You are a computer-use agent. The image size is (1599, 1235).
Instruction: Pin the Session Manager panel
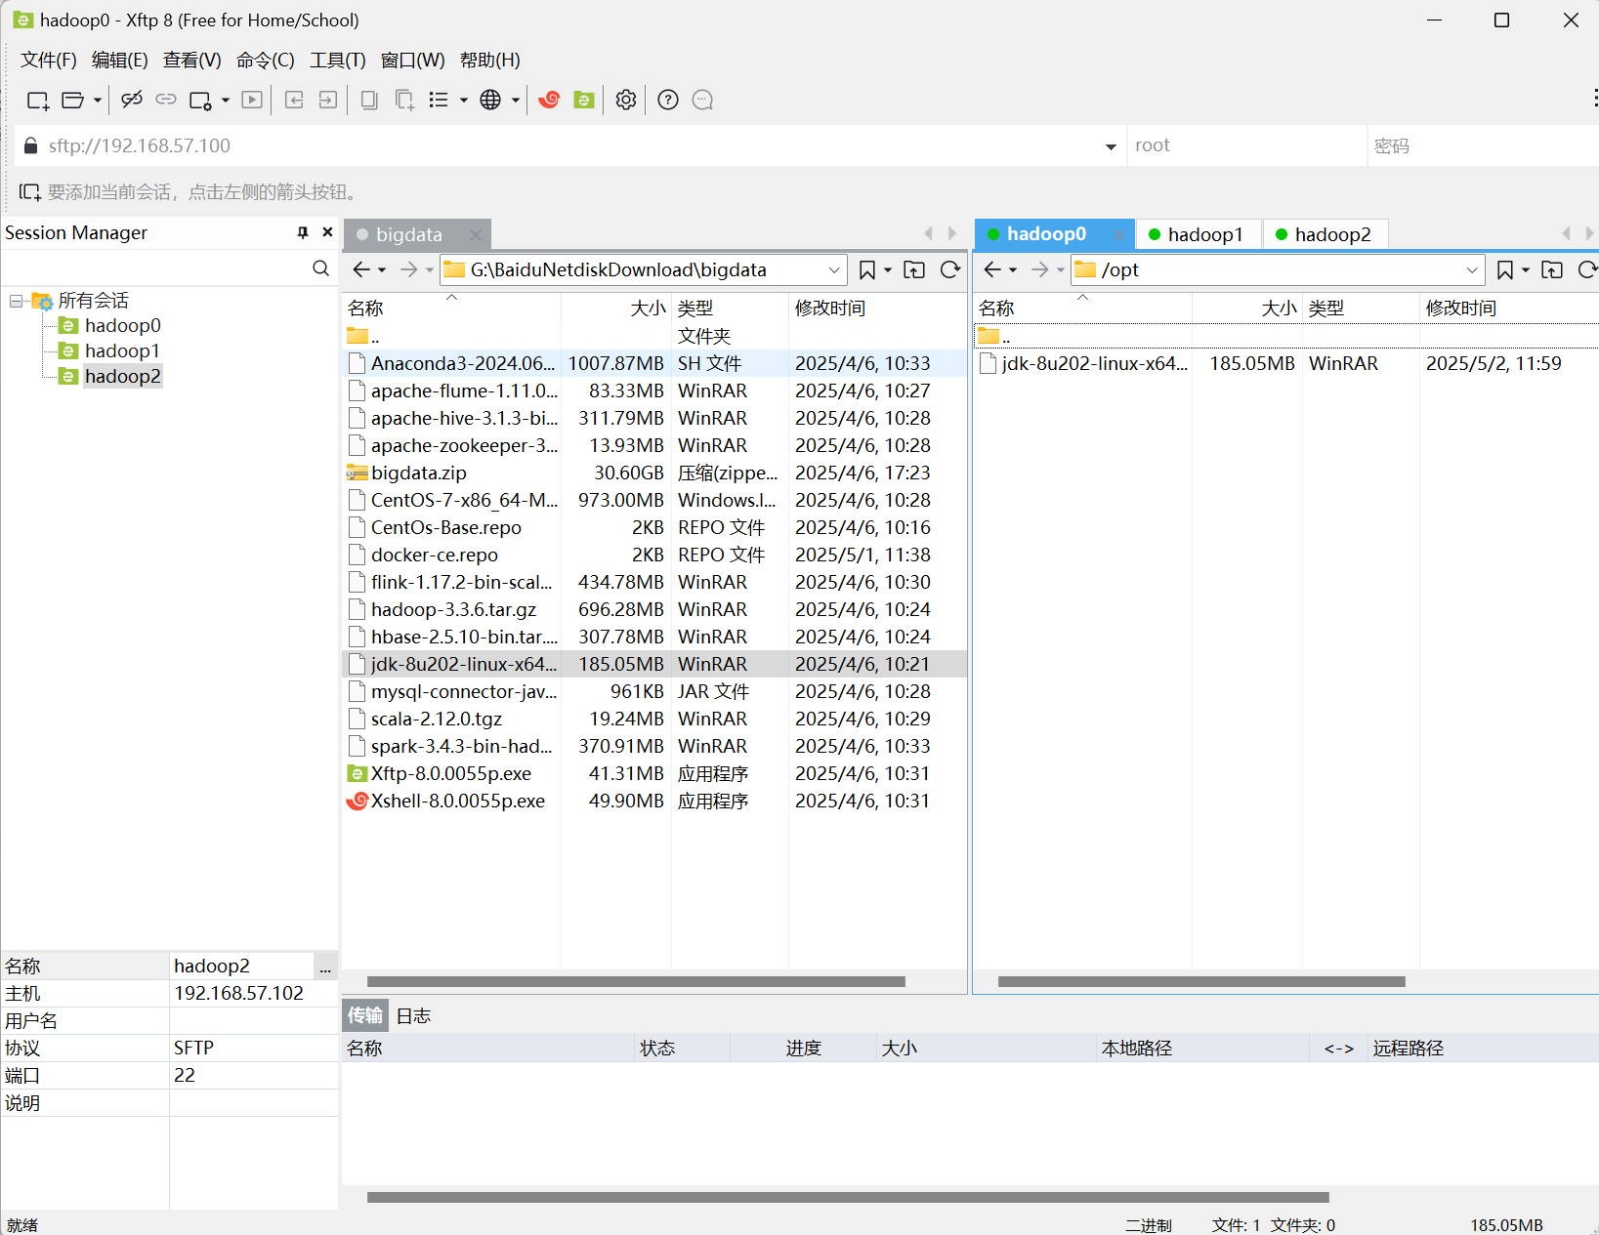(303, 232)
